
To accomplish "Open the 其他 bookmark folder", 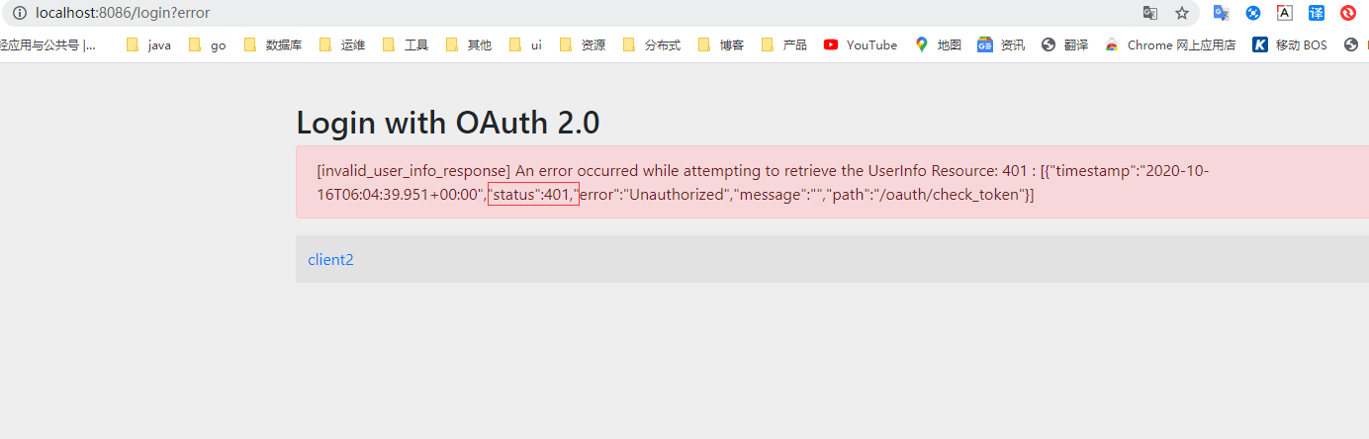I will point(469,44).
